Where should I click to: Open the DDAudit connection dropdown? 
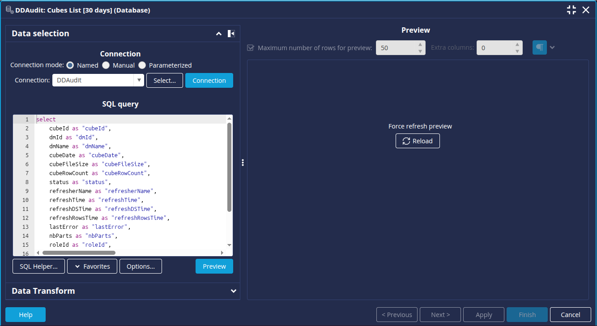tap(139, 81)
